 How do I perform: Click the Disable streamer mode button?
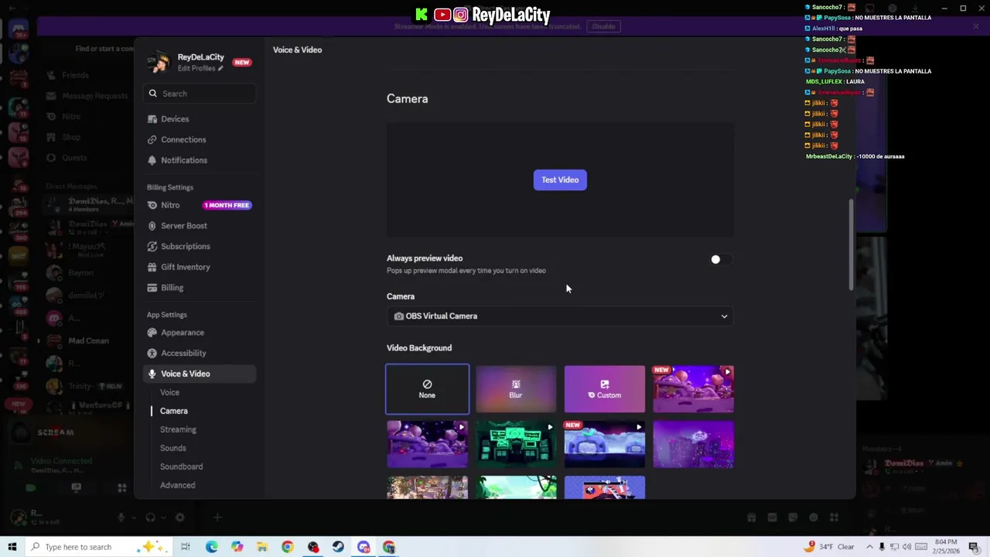pyautogui.click(x=603, y=26)
